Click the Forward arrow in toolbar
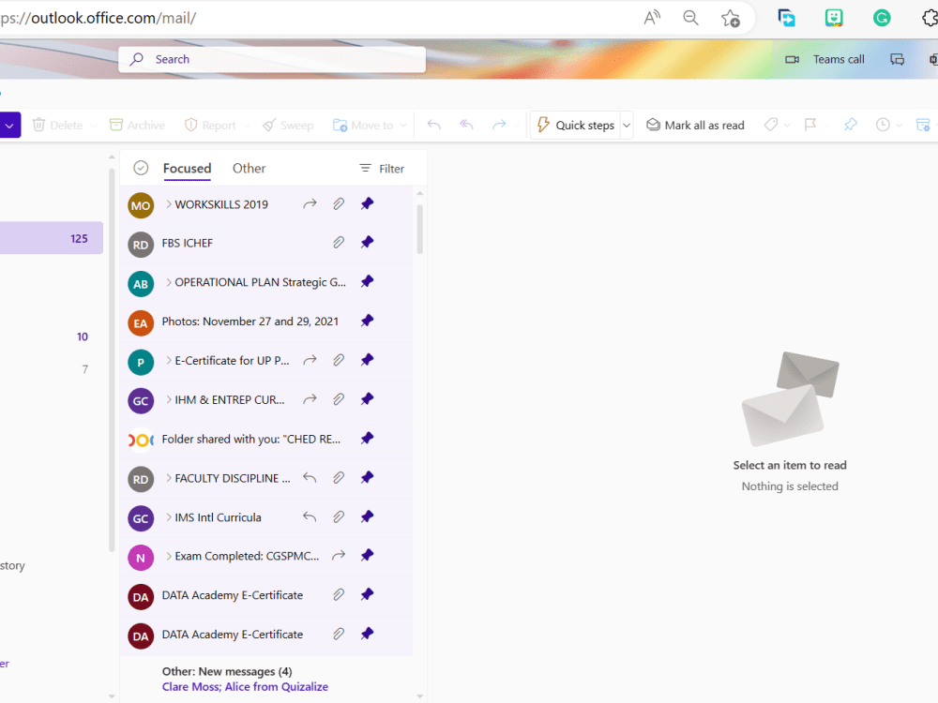Image resolution: width=938 pixels, height=703 pixels. (499, 125)
